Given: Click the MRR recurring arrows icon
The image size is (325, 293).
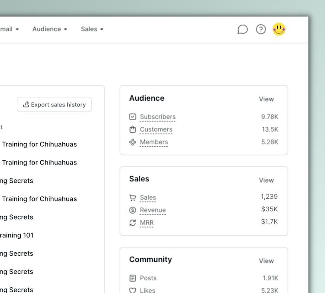Looking at the screenshot, I should [x=133, y=223].
